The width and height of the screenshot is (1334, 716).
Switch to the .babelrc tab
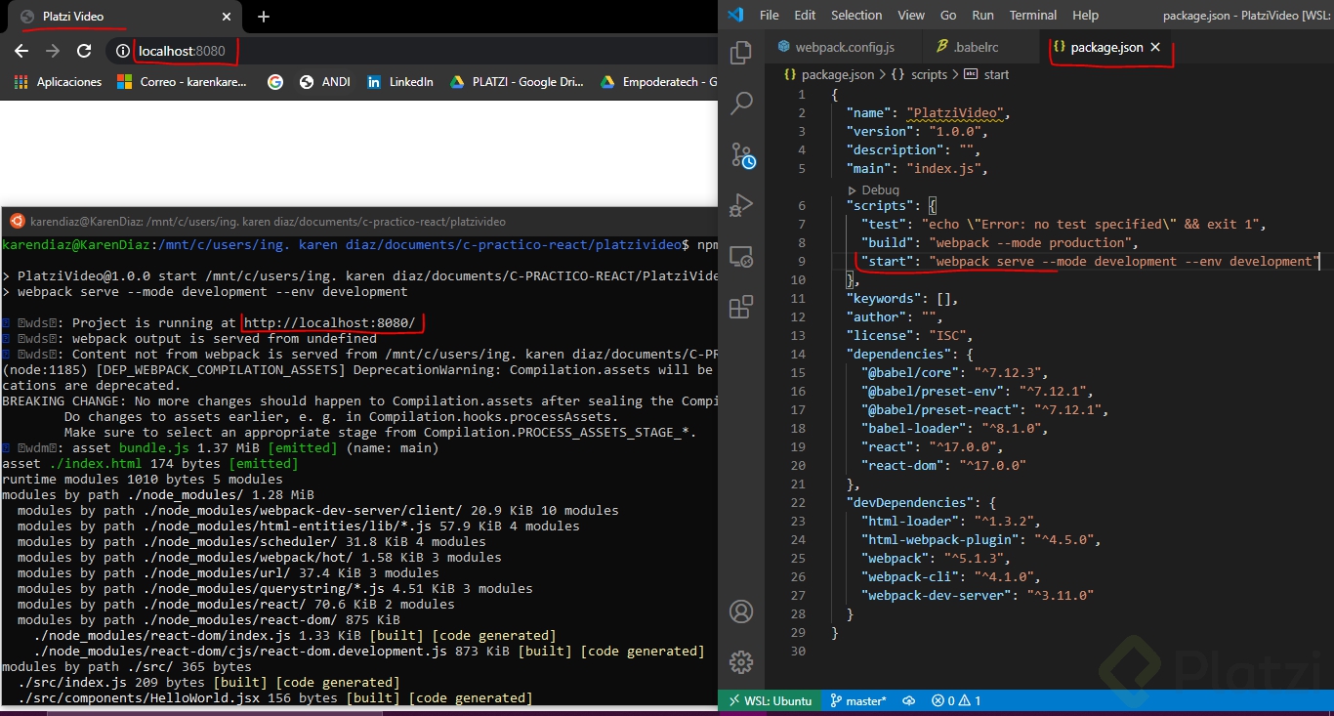[981, 47]
